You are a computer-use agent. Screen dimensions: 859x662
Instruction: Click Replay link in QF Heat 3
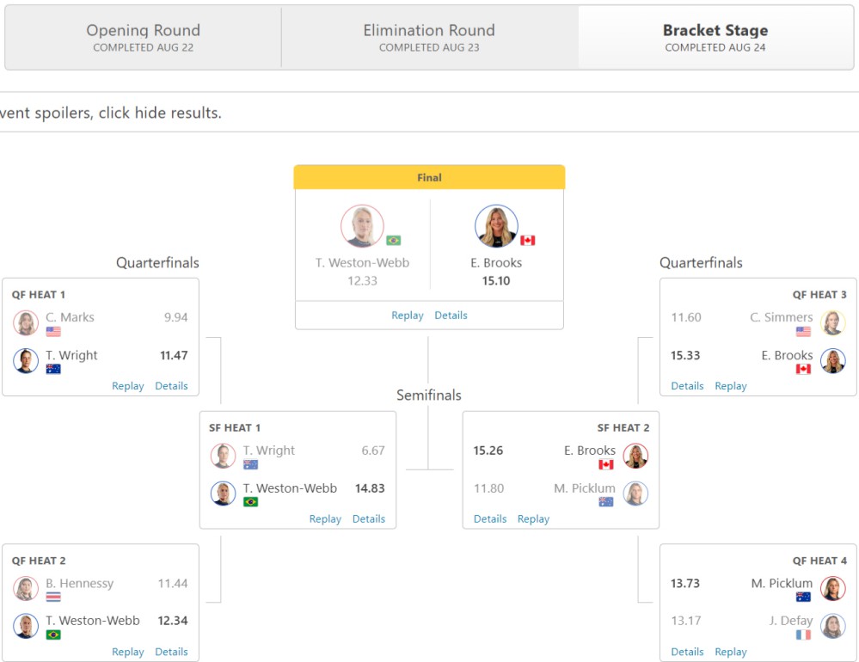tap(731, 386)
